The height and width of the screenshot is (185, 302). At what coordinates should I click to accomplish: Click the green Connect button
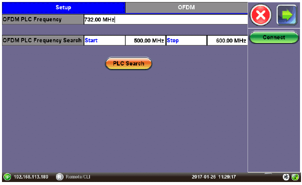(274, 37)
